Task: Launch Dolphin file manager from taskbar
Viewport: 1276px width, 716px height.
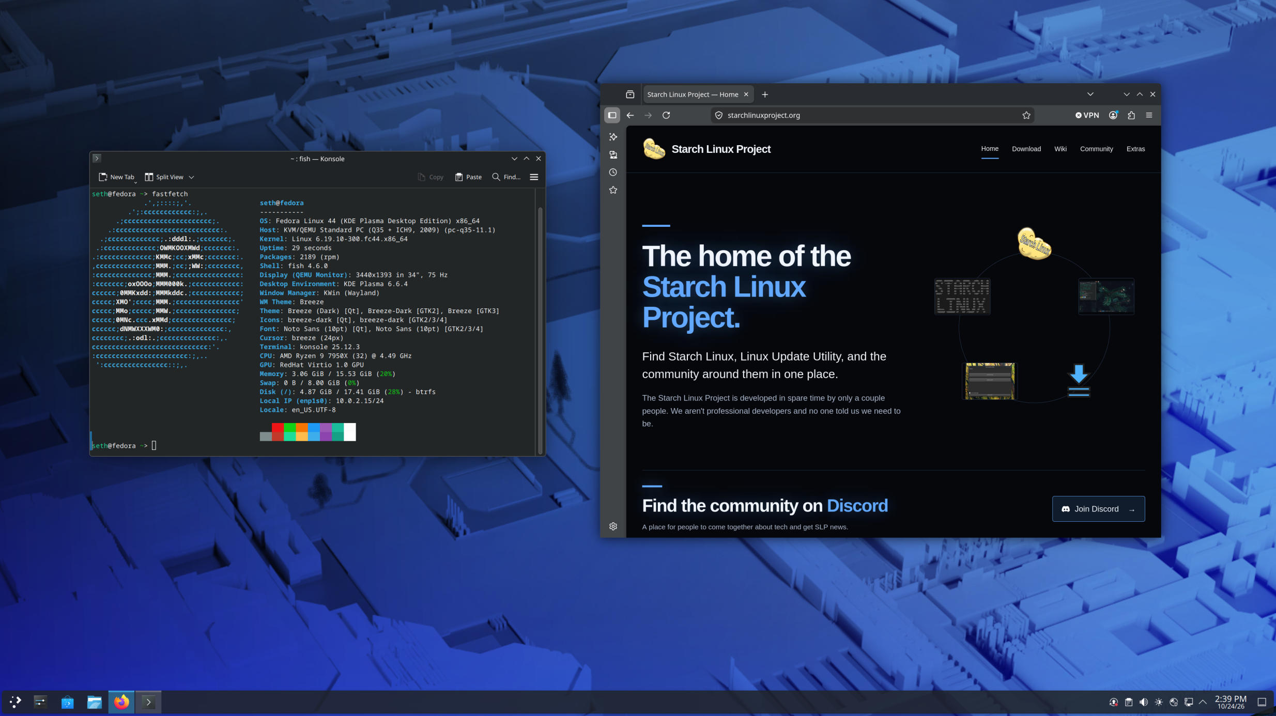Action: pos(94,702)
